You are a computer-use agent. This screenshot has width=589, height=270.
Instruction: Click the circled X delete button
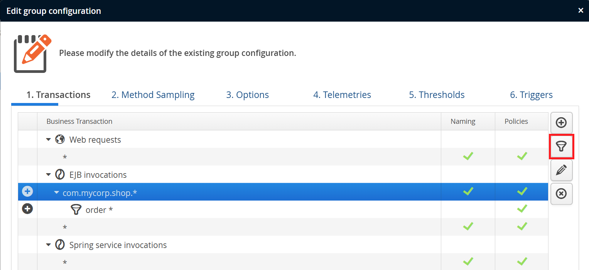tap(561, 194)
